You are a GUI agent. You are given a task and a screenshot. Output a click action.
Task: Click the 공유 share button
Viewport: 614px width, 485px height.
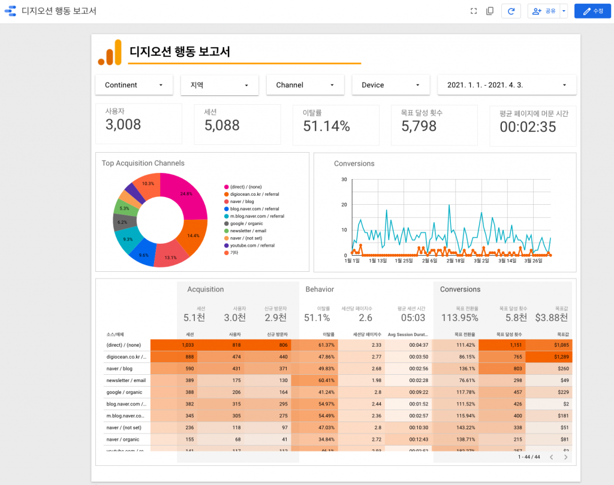(x=544, y=11)
